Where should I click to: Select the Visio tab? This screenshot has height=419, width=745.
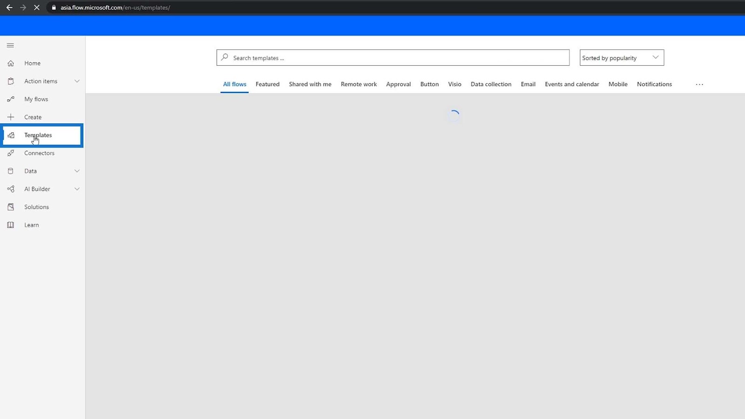tap(455, 84)
